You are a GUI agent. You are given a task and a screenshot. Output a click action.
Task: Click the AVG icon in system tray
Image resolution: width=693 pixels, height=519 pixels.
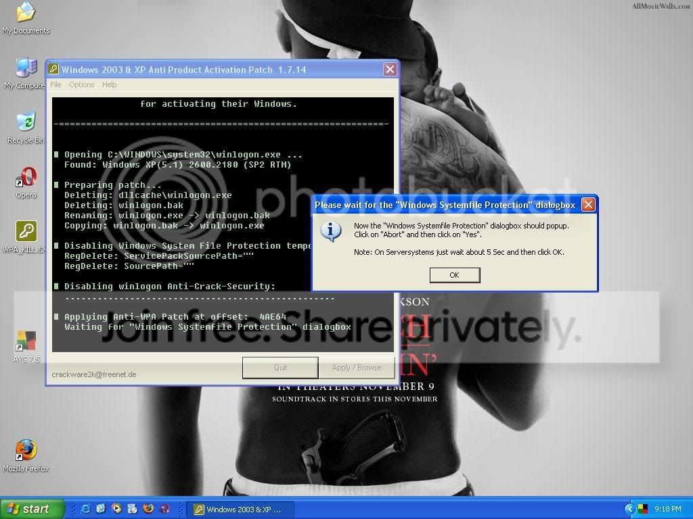tap(643, 510)
